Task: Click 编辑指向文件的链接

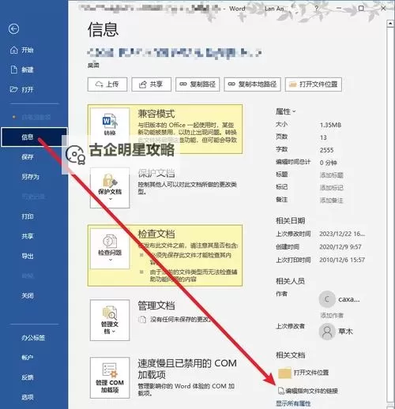Action: tap(308, 391)
